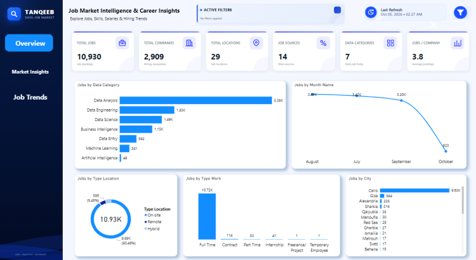Select the Data Analysis bar
Image resolution: width=476 pixels, height=260 pixels.
(195, 100)
